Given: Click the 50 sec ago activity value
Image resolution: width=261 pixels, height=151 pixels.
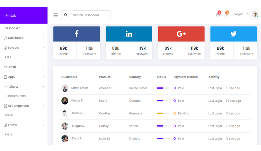Looking at the screenshot, I should click(x=233, y=101).
